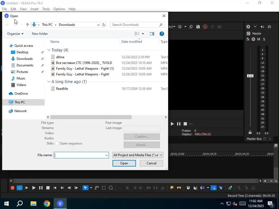The height and width of the screenshot is (209, 279).
Task: Click Open button in dialog
Action: (x=124, y=163)
